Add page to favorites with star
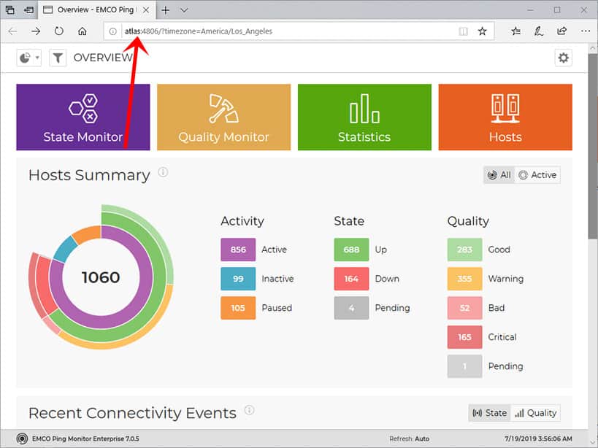The height and width of the screenshot is (448, 598). [x=483, y=31]
